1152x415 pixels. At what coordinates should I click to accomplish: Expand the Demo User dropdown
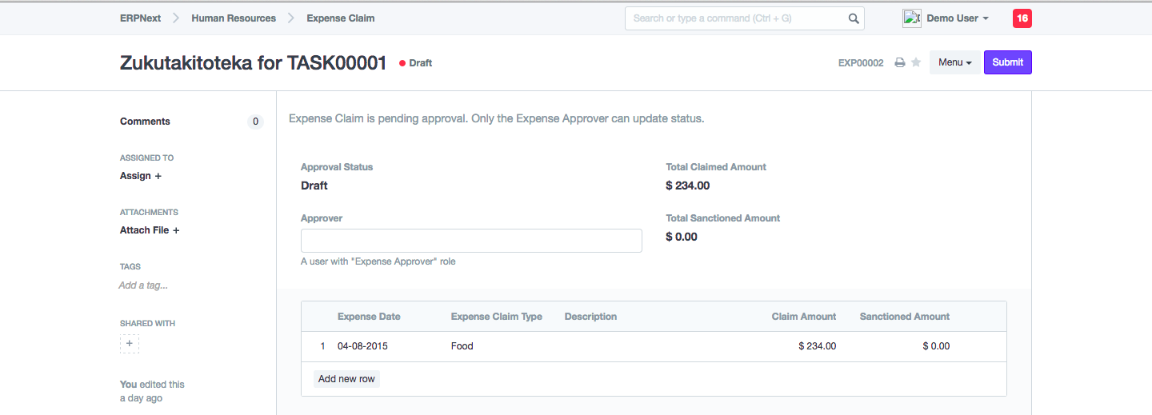[958, 18]
